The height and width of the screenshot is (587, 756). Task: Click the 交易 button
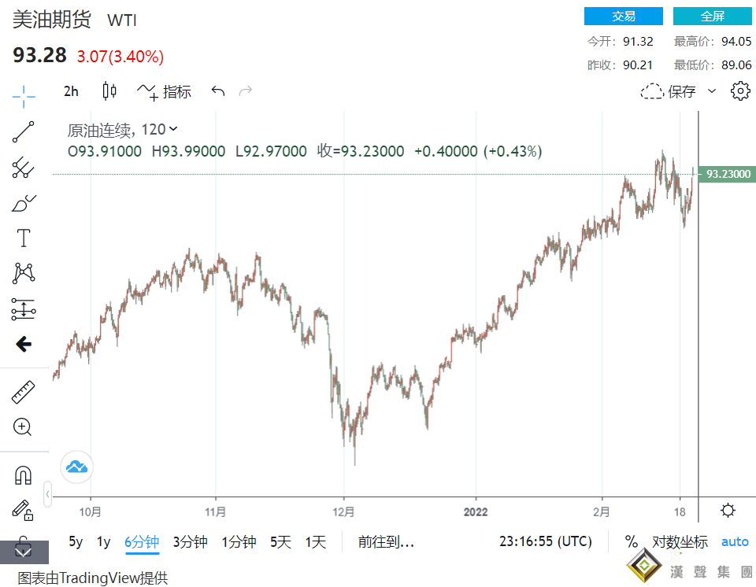coord(623,17)
